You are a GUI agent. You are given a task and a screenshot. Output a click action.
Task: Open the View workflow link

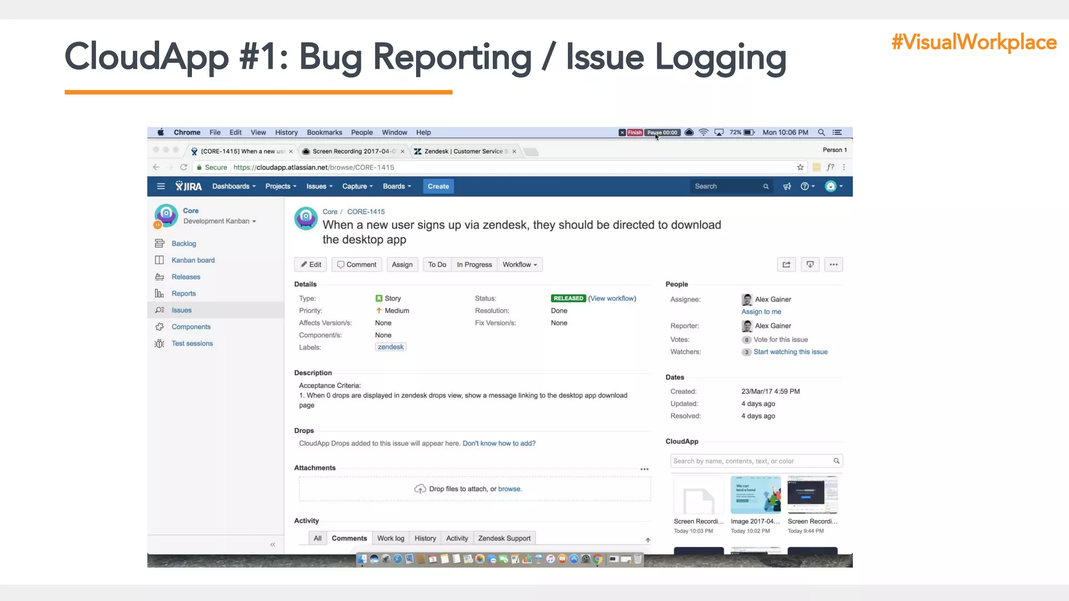(x=613, y=298)
